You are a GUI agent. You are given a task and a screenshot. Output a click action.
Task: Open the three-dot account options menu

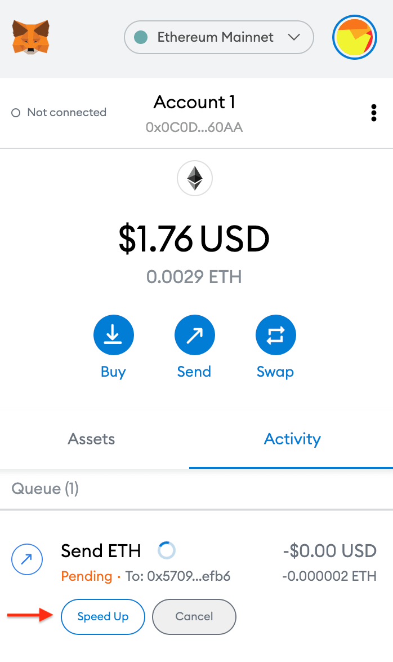tap(374, 113)
